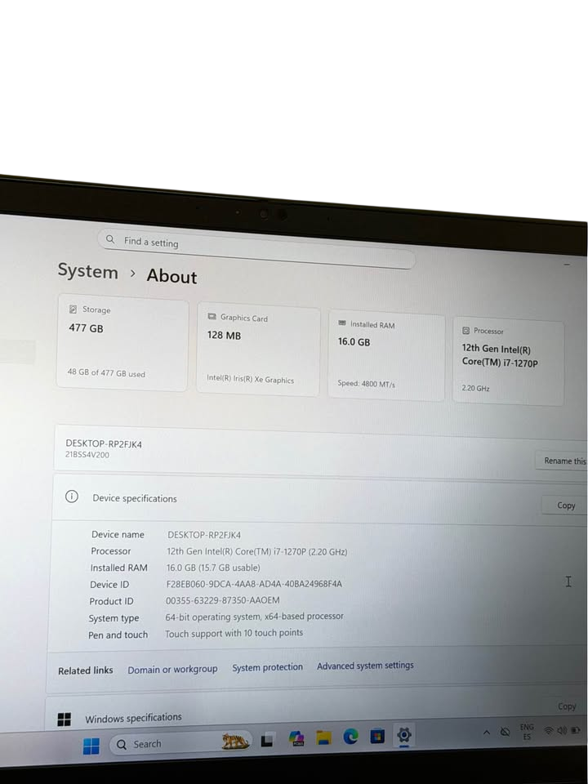The width and height of the screenshot is (588, 784).
Task: Launch Microsoft Edge from the taskbar
Action: point(350,737)
